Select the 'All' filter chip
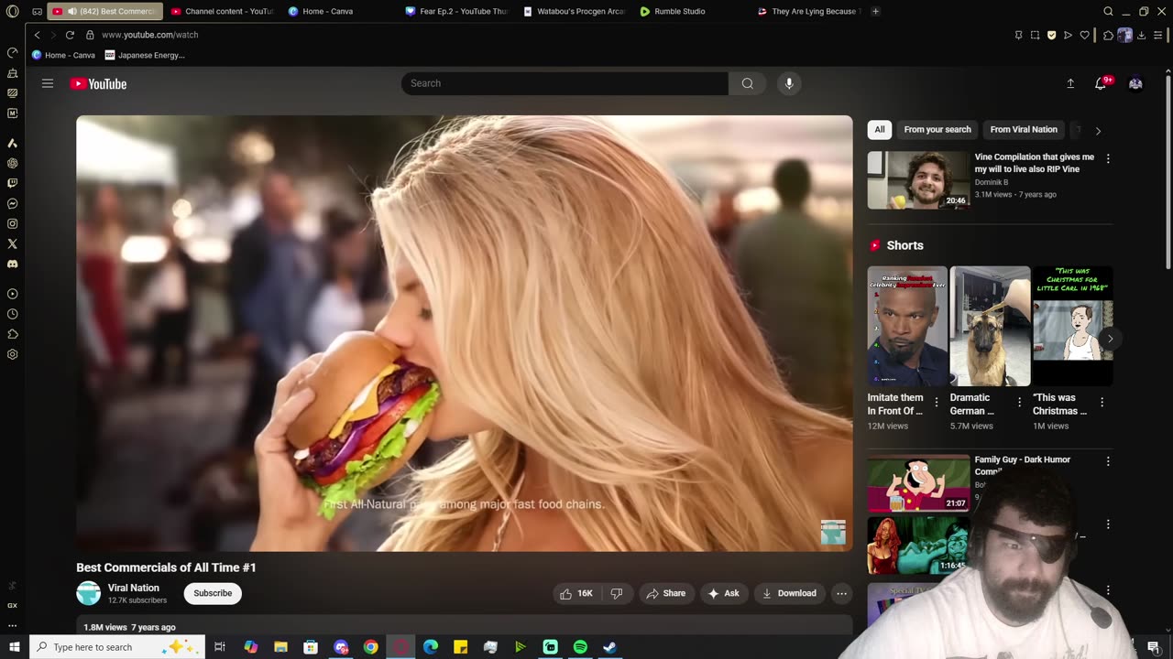The image size is (1173, 659). 880,129
